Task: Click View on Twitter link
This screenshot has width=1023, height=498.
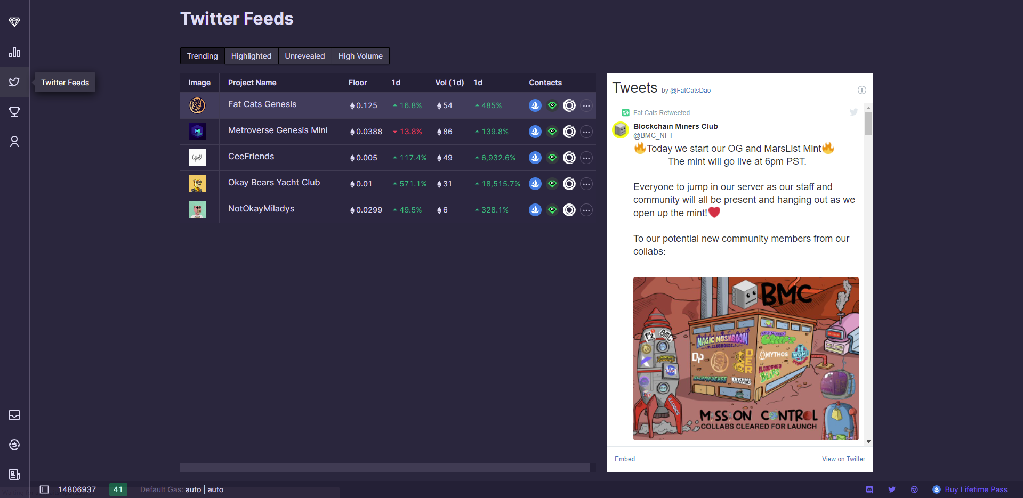Action: [843, 459]
